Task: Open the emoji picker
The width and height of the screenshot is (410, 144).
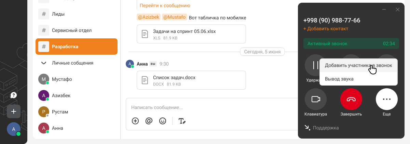Action: 163,121
